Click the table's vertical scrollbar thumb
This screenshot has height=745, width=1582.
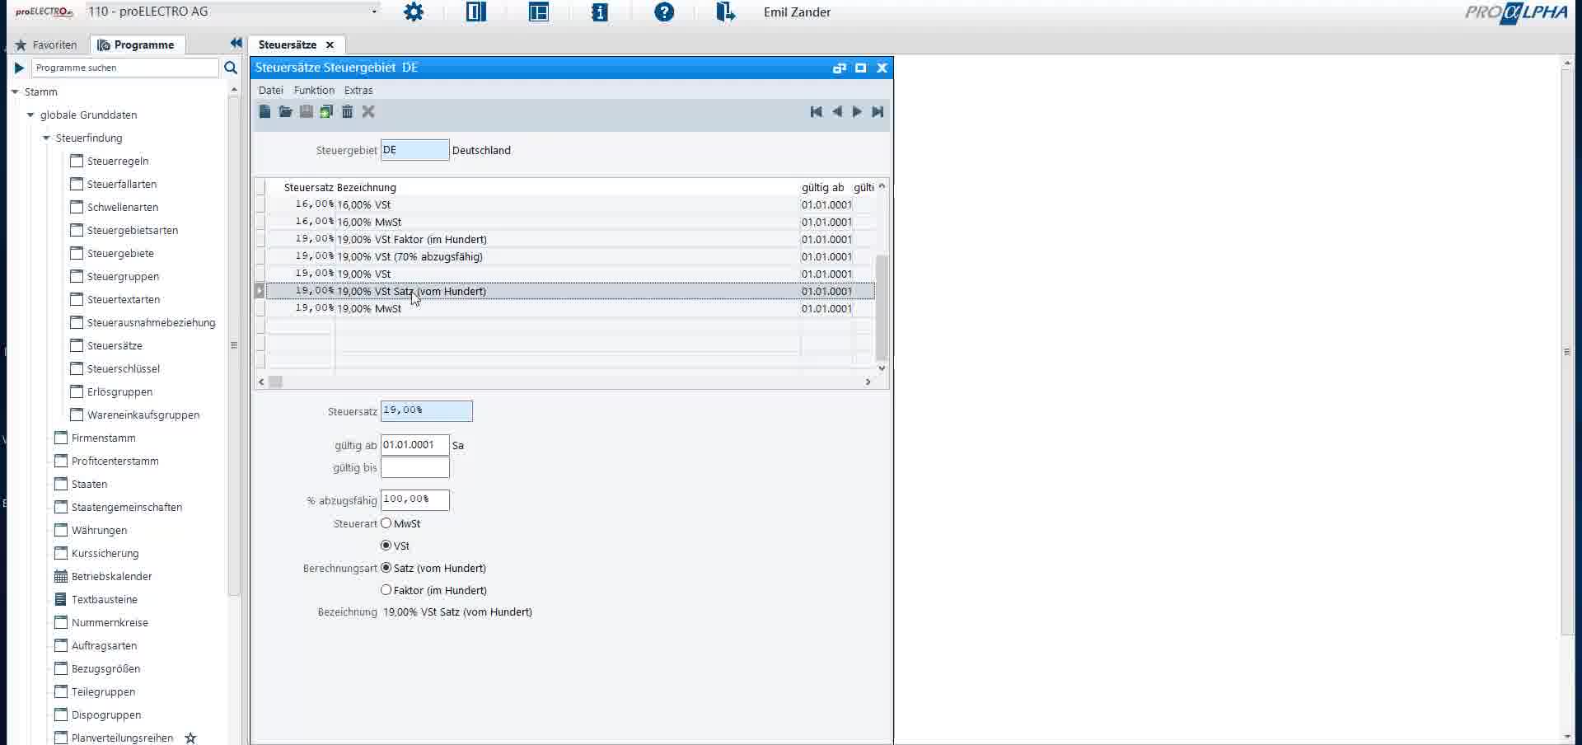[x=882, y=307]
